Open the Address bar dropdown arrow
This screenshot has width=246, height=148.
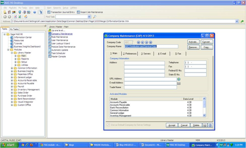pos(237,21)
